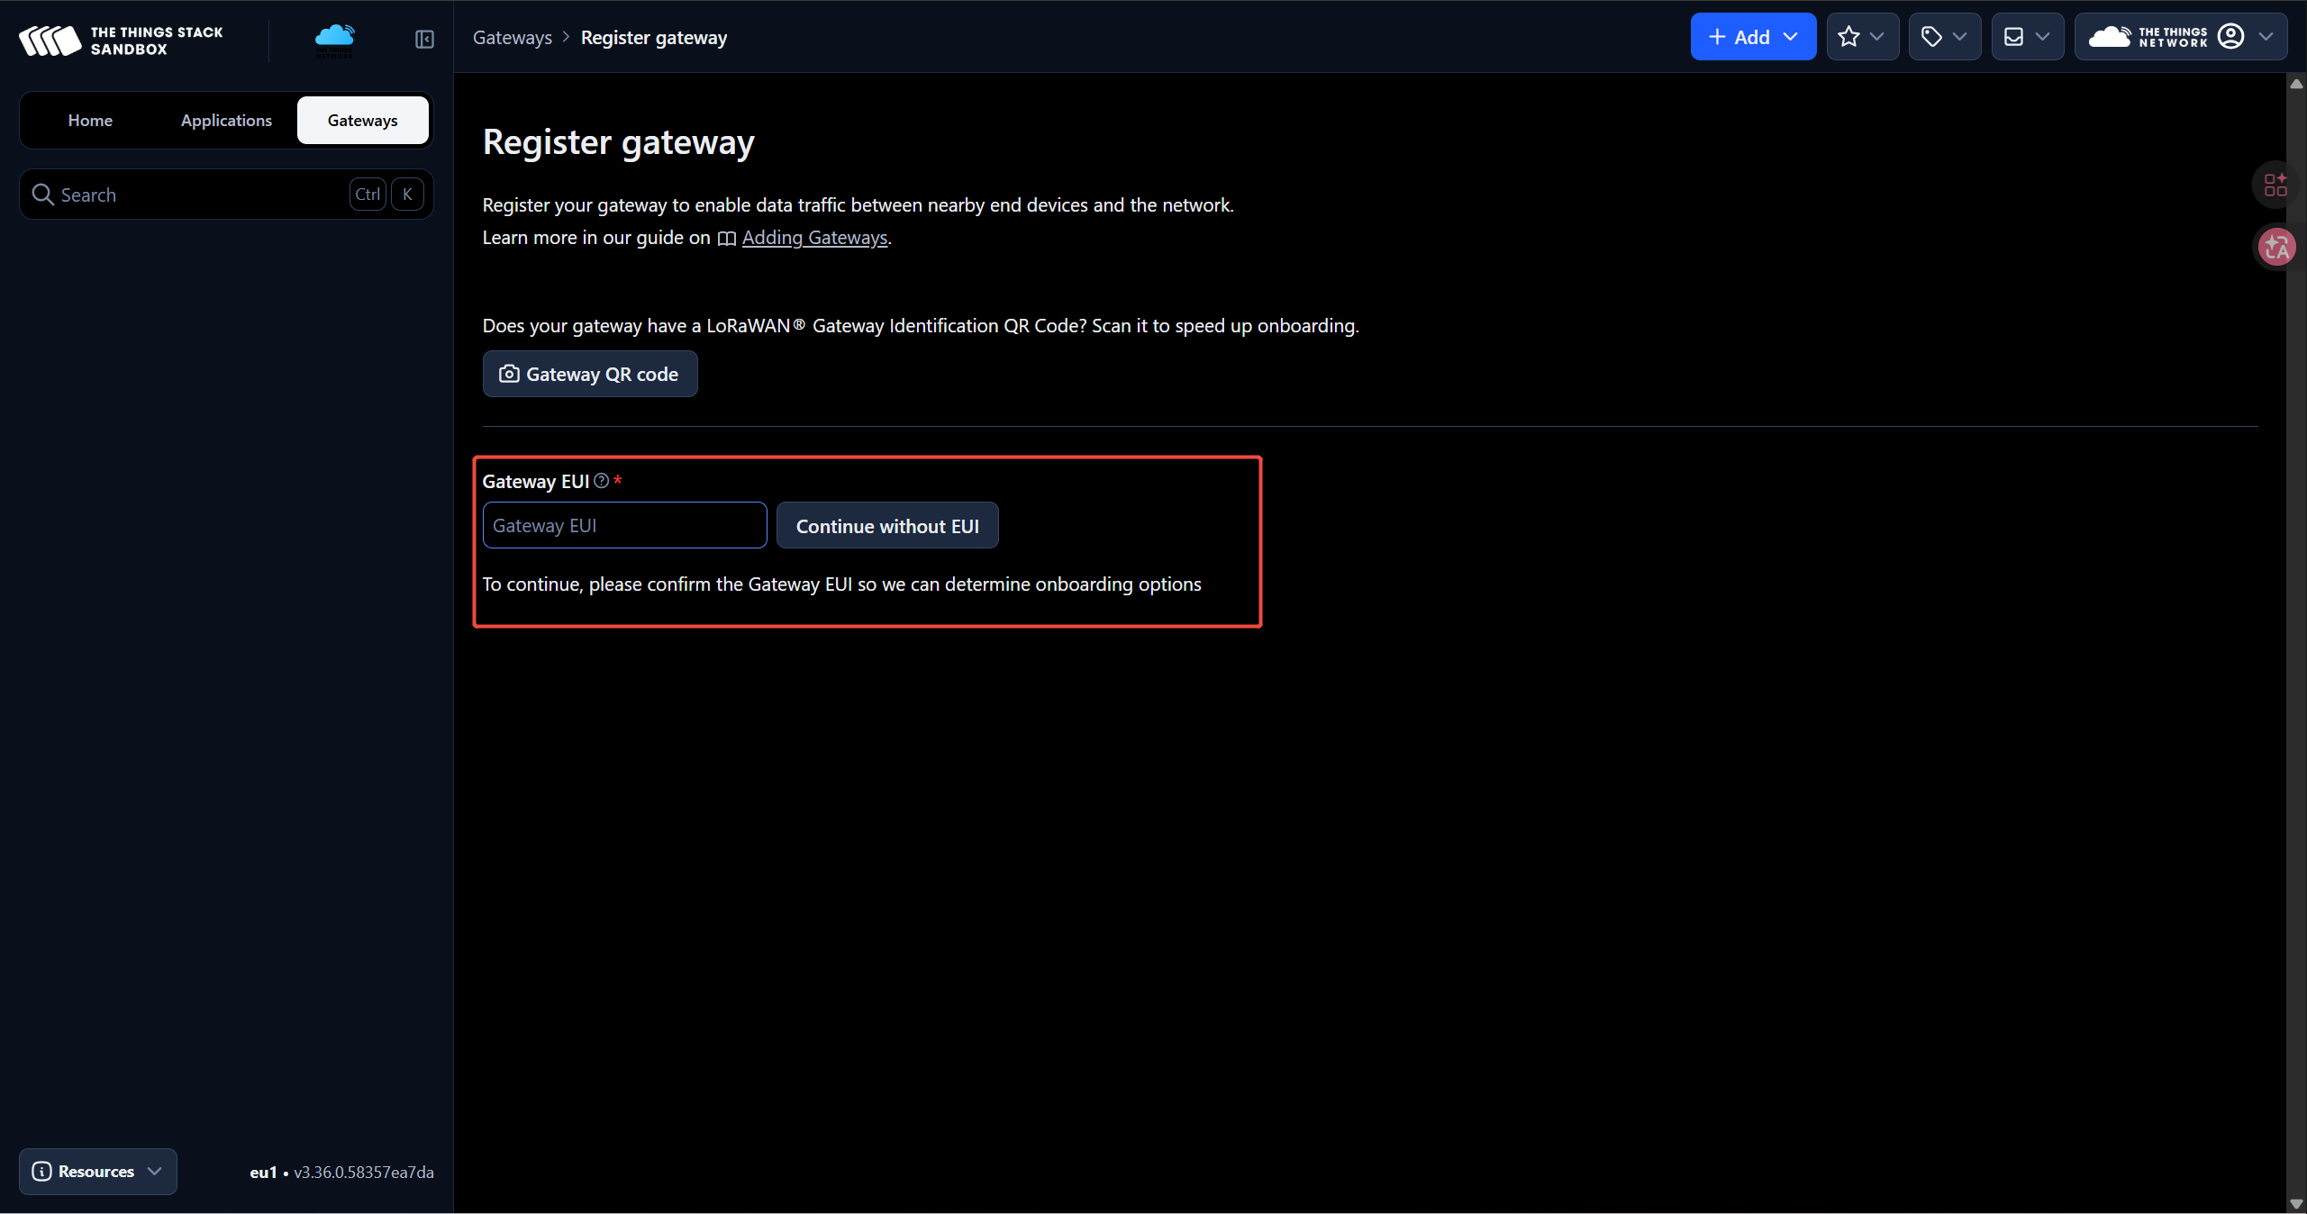
Task: Collapse the sidebar with panel icon
Action: (424, 39)
